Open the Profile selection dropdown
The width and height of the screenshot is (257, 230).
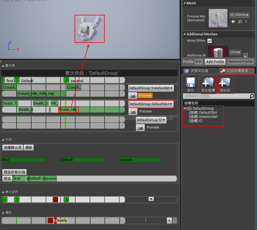[198, 62]
